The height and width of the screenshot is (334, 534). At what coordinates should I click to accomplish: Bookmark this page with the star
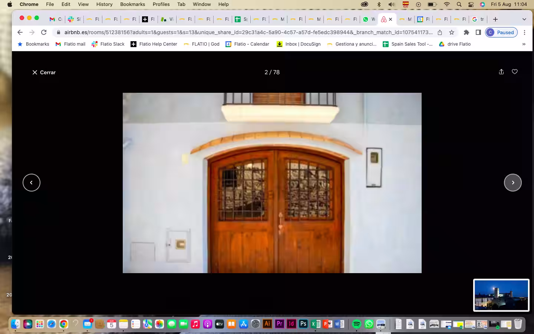pos(452,32)
